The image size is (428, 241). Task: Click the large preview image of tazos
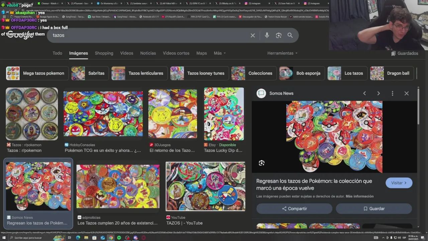(x=334, y=137)
